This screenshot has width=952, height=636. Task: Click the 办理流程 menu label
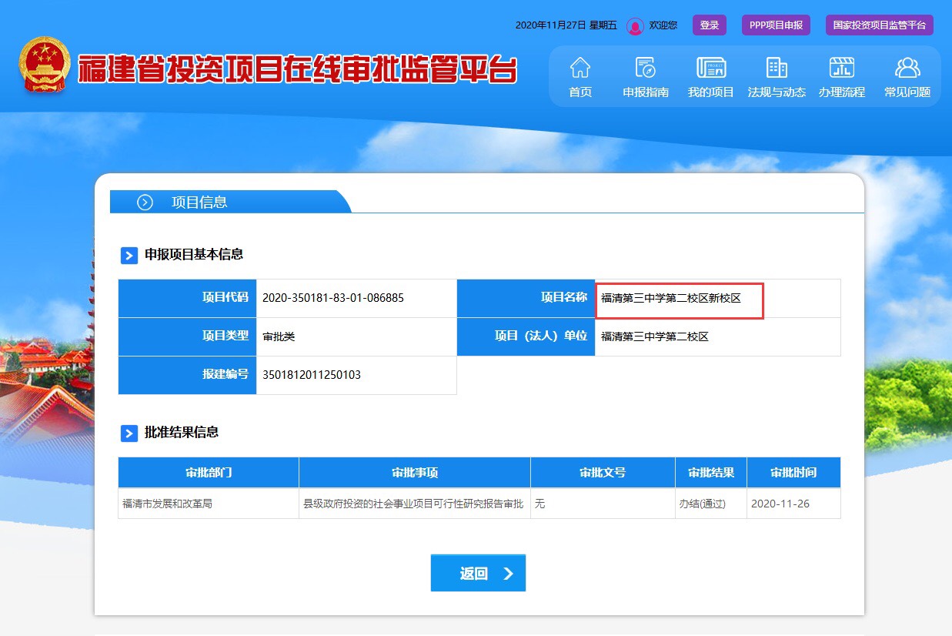click(x=842, y=92)
